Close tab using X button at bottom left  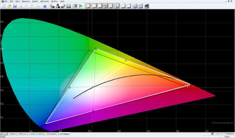tap(1, 134)
